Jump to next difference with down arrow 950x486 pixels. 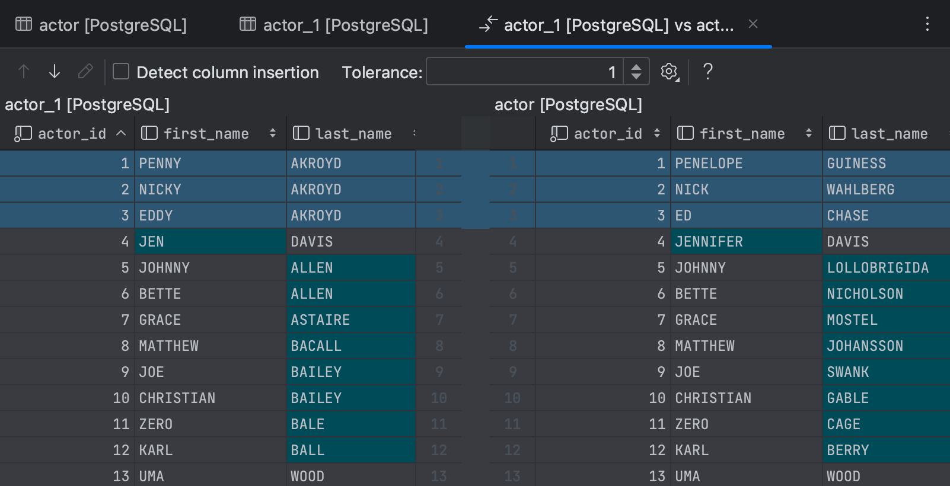(x=55, y=72)
